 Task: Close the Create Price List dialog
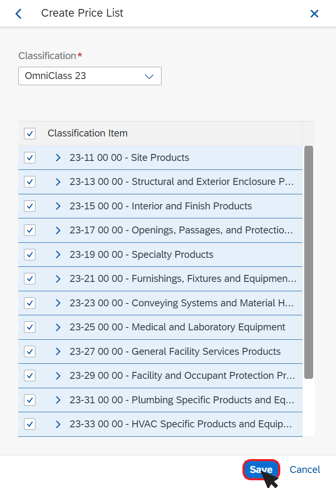pos(314,13)
